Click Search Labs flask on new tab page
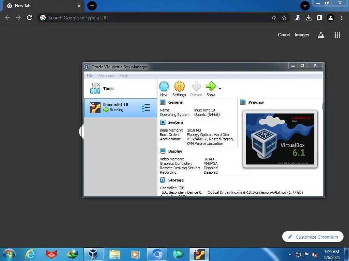The height and width of the screenshot is (261, 349). [x=321, y=35]
